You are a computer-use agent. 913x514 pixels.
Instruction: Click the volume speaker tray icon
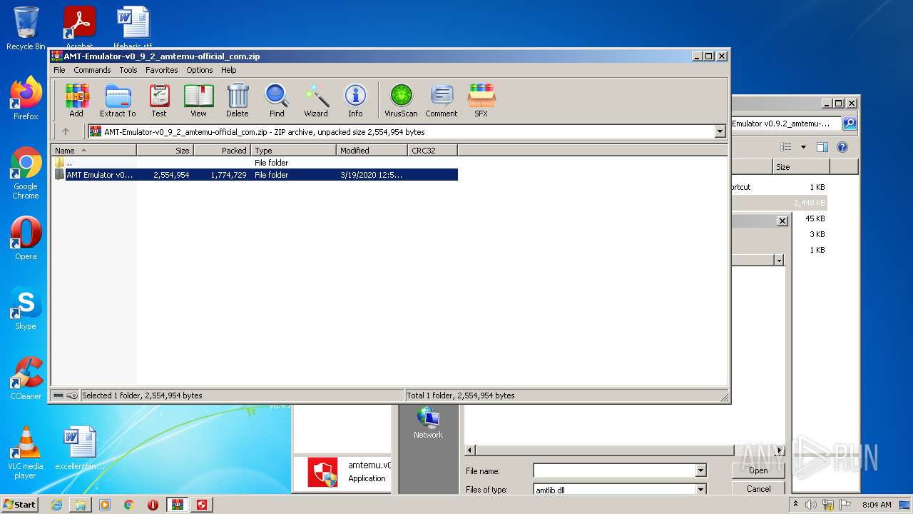click(811, 505)
